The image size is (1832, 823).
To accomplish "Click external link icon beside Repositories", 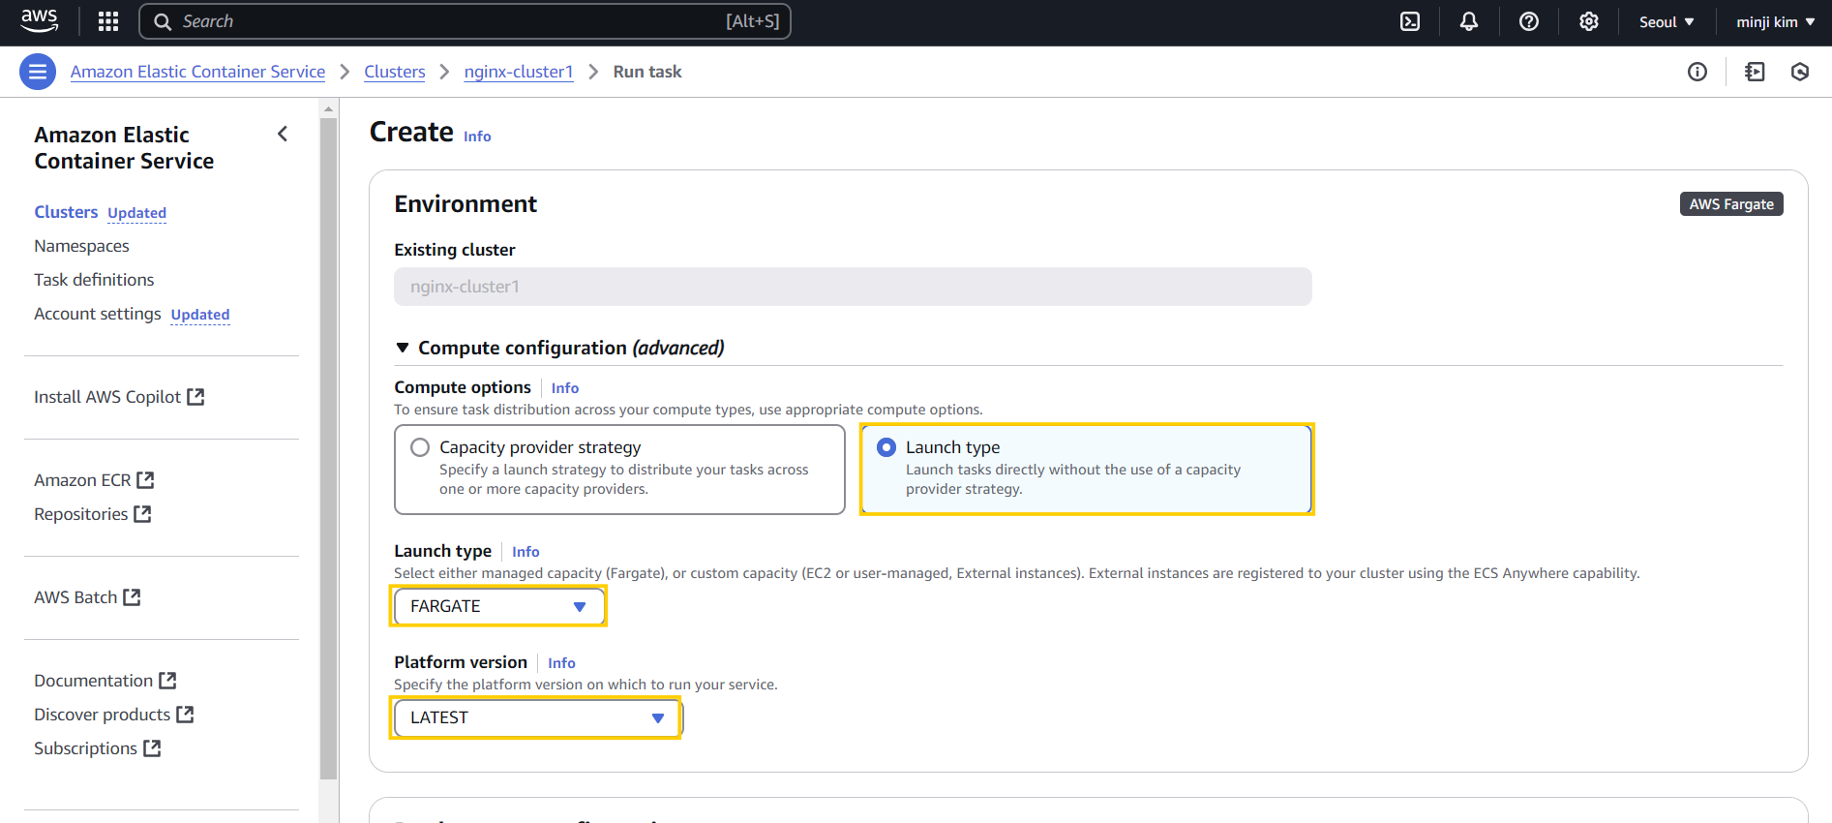I will (x=142, y=514).
